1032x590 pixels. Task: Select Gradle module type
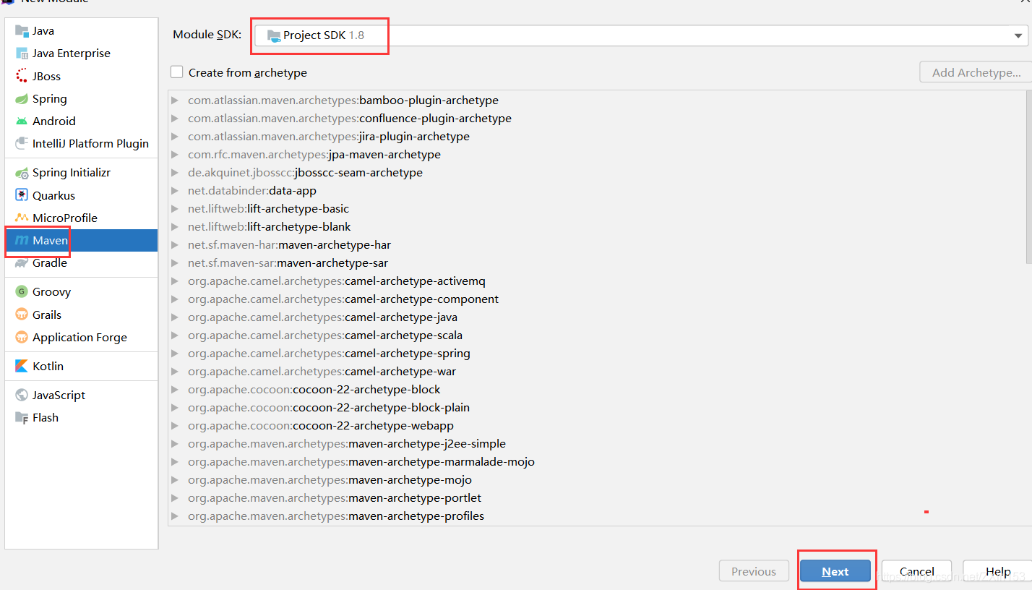click(x=82, y=263)
